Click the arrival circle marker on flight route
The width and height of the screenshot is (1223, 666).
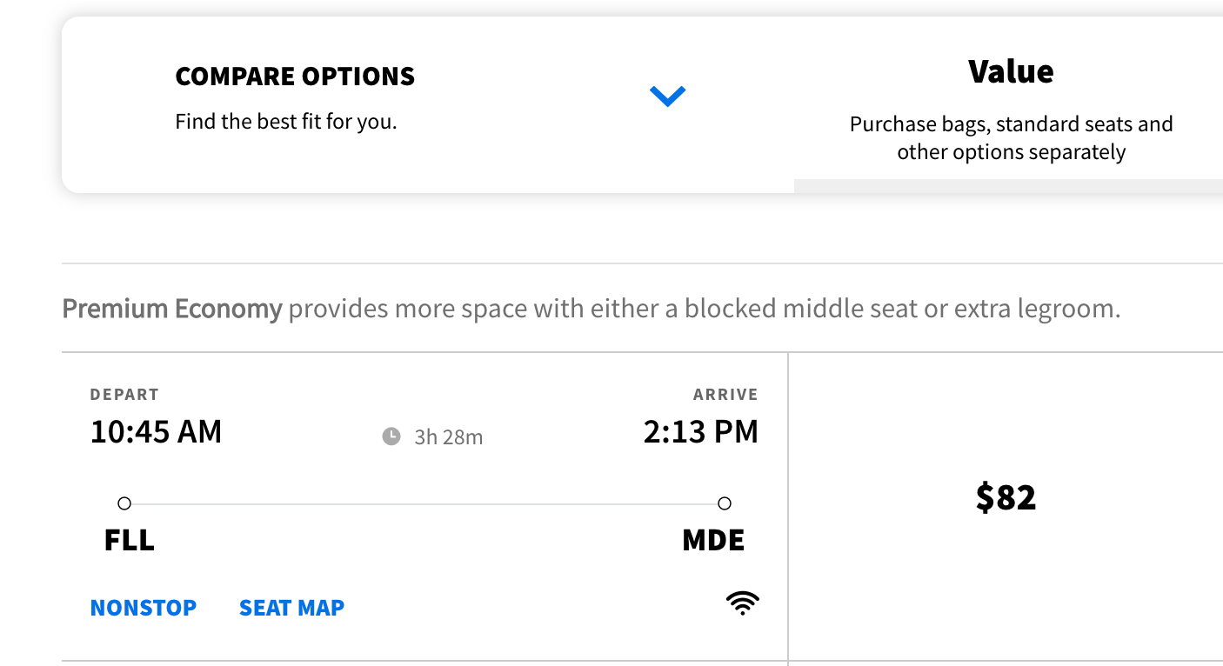point(724,503)
